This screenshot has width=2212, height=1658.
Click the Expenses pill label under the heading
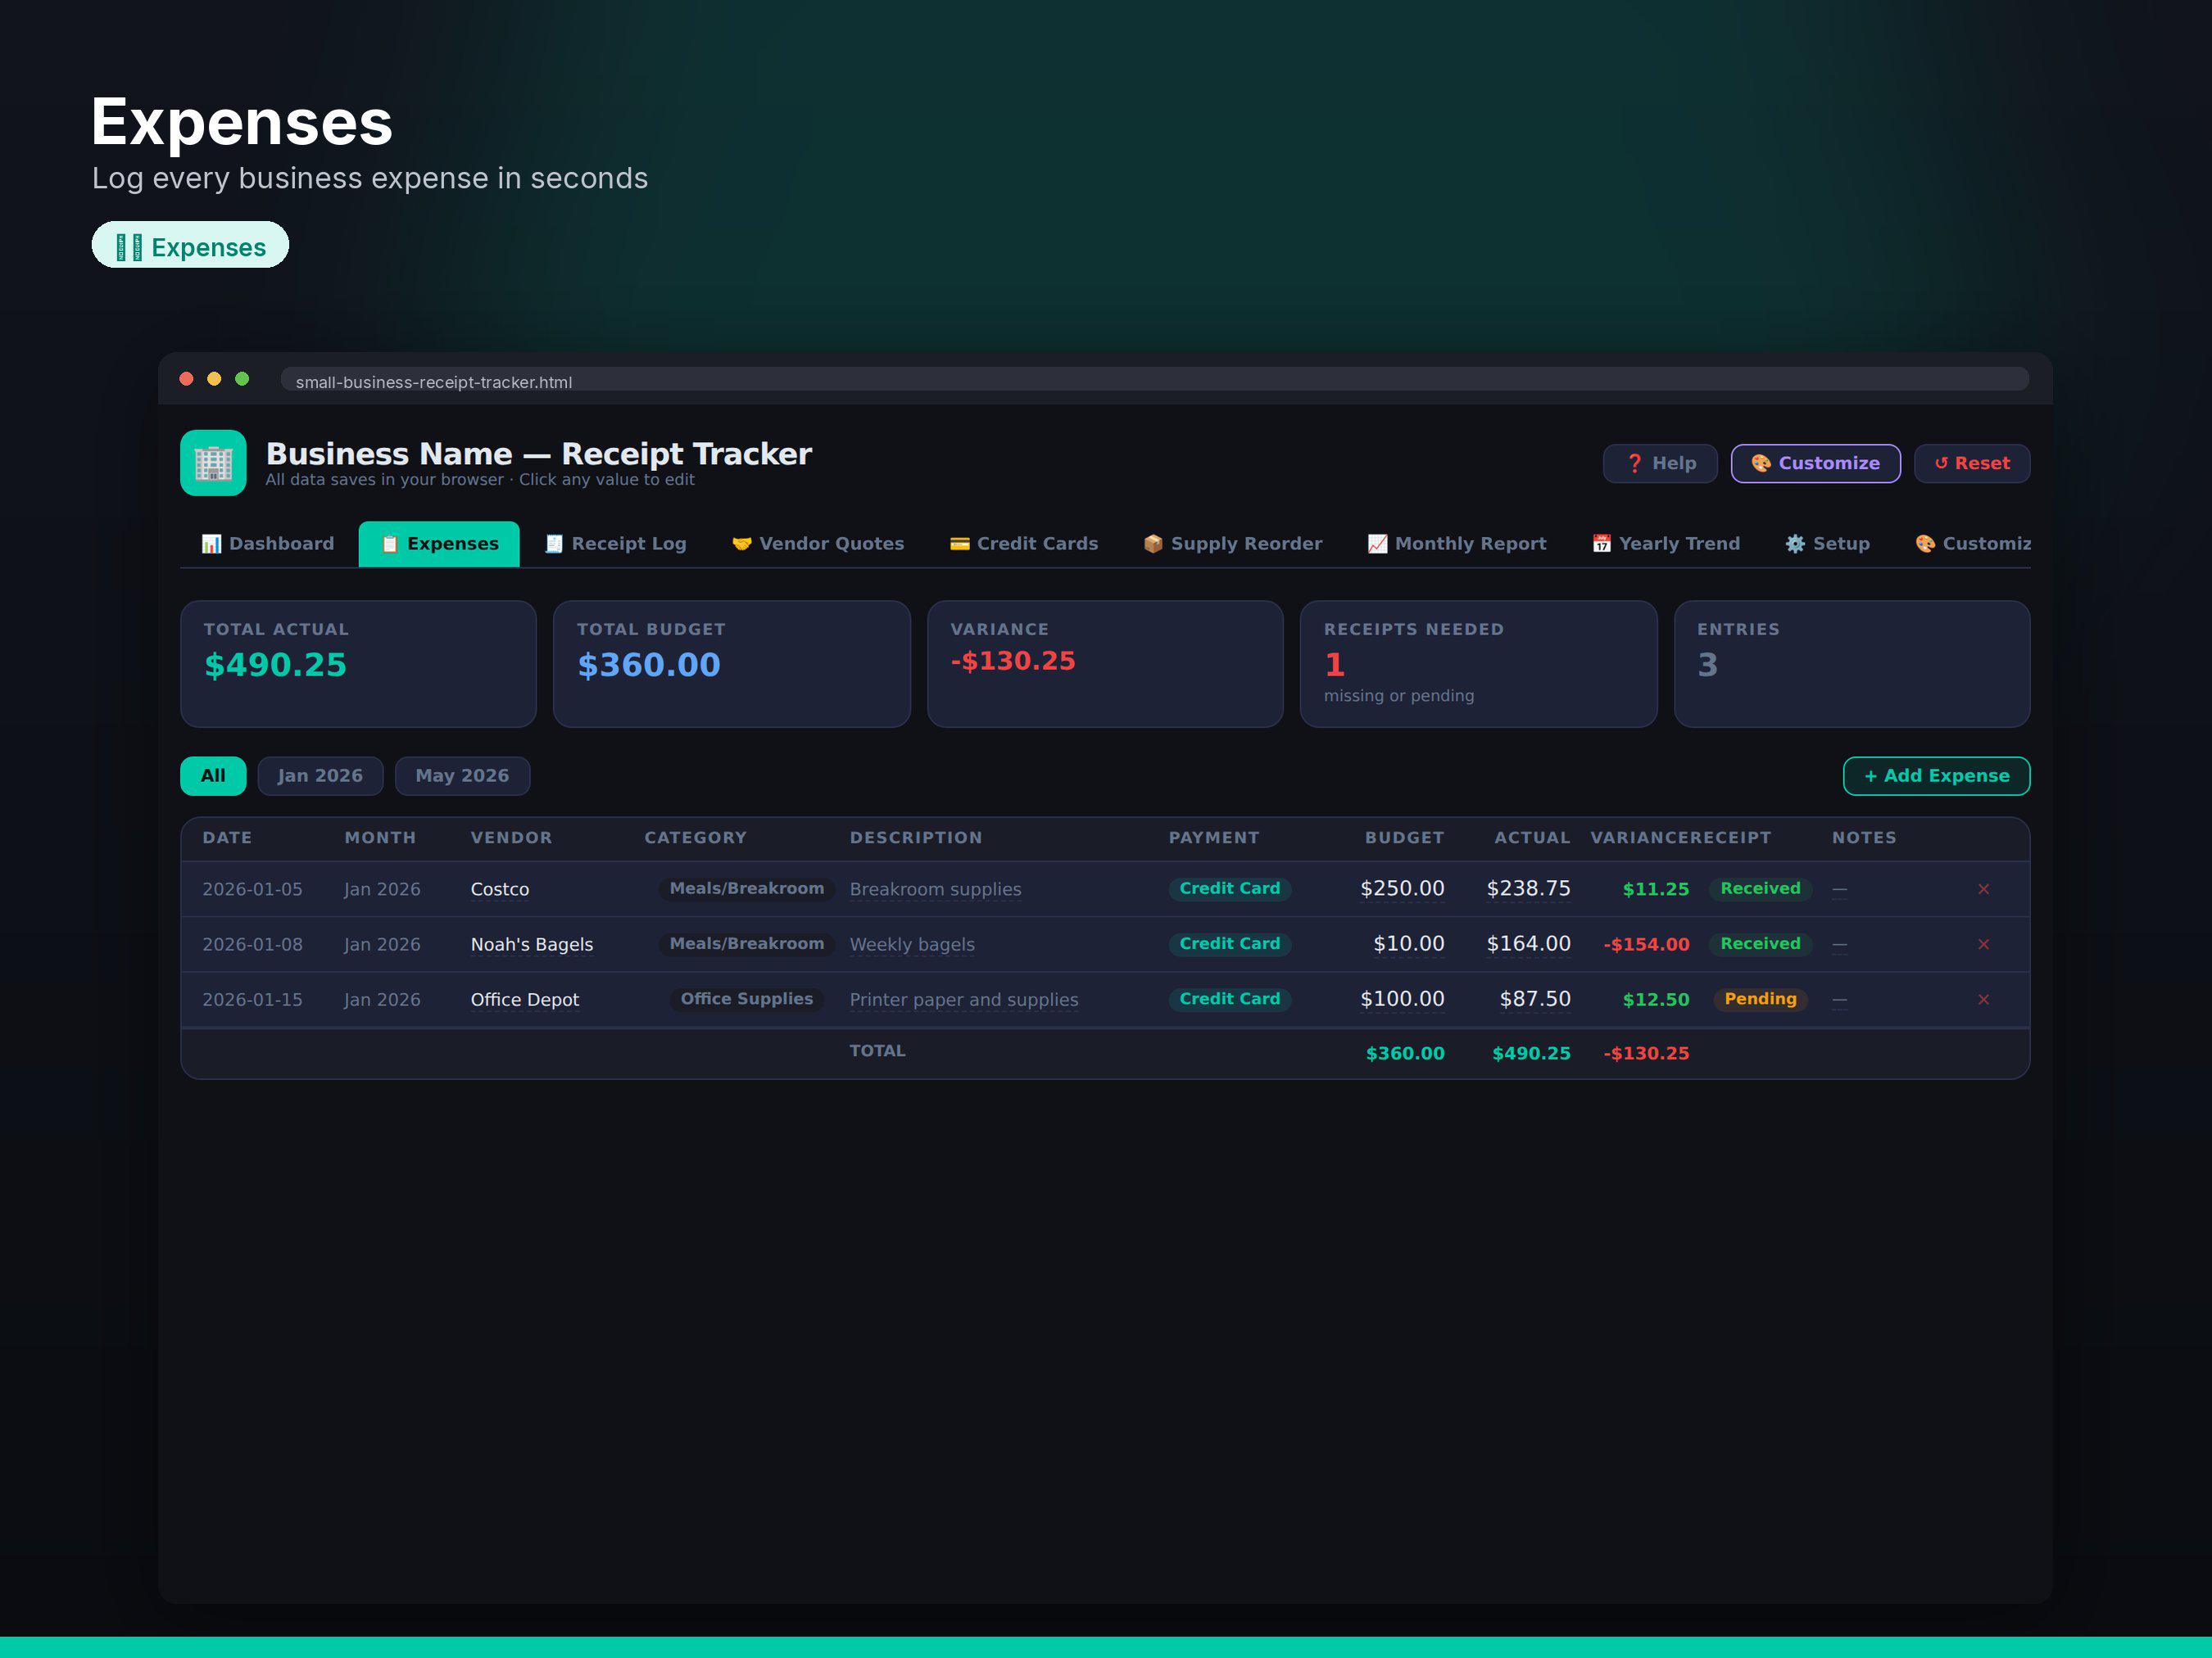(x=190, y=246)
